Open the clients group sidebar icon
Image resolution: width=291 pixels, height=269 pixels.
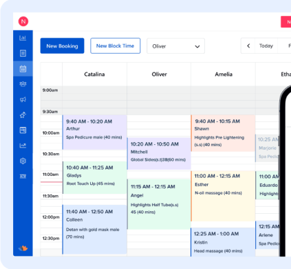(23, 84)
